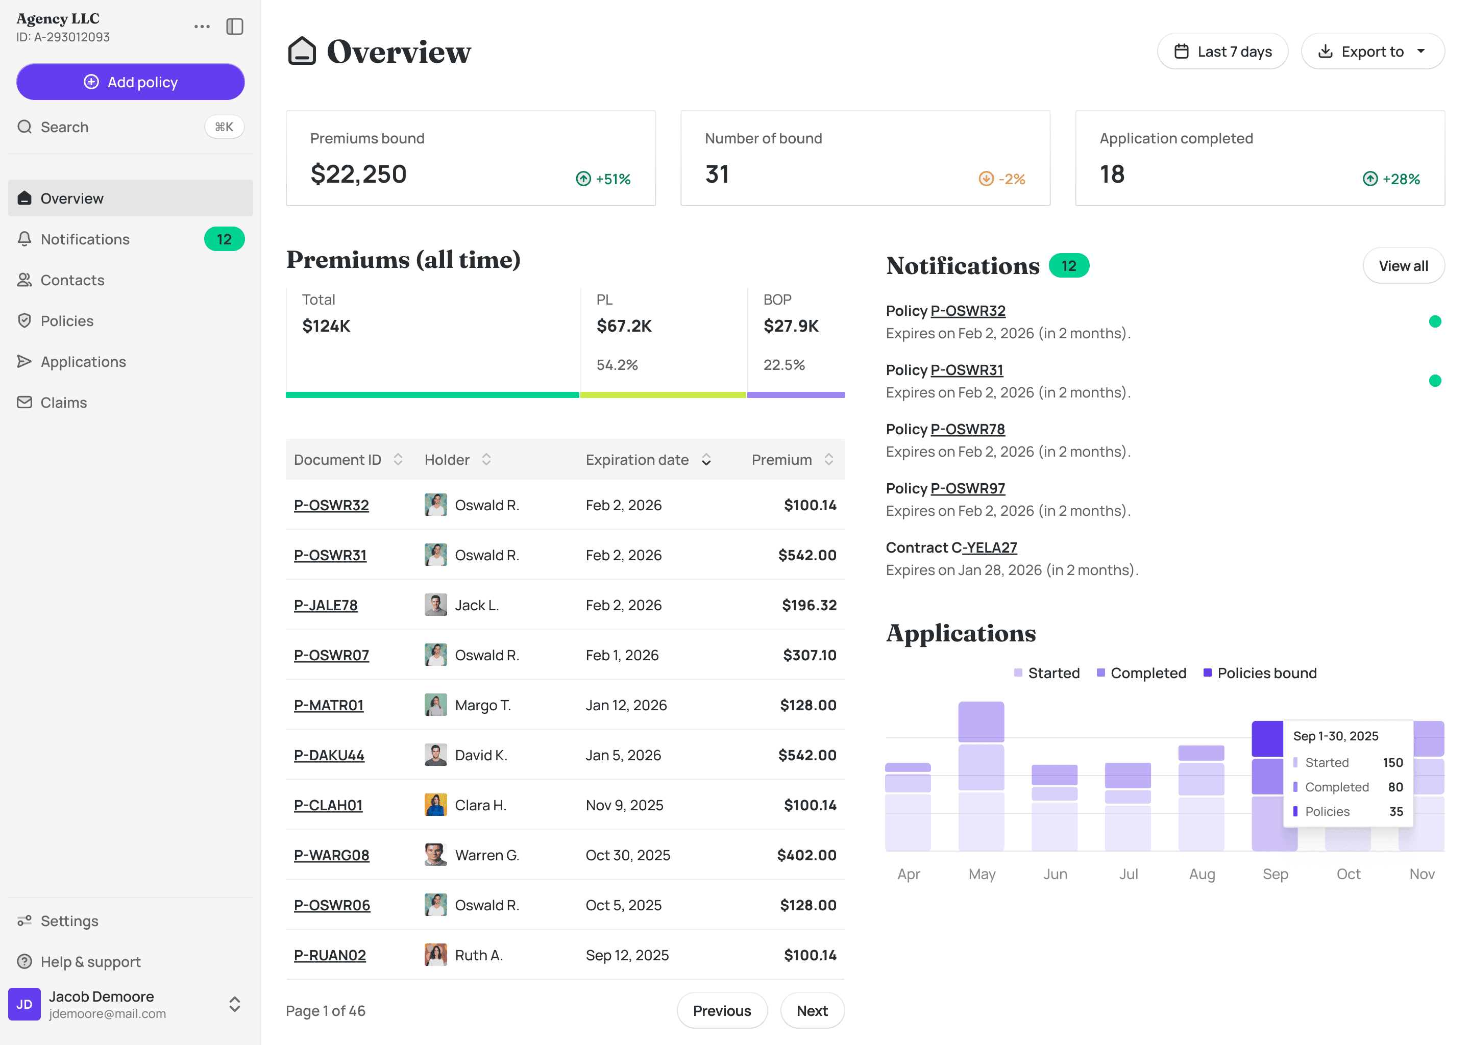Click the Settings sliders icon
This screenshot has width=1470, height=1045.
(24, 921)
